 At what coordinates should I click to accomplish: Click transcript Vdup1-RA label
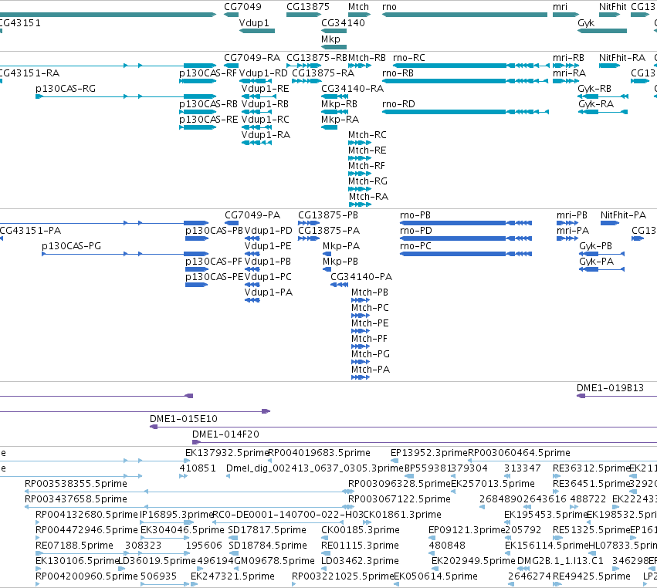coord(266,135)
